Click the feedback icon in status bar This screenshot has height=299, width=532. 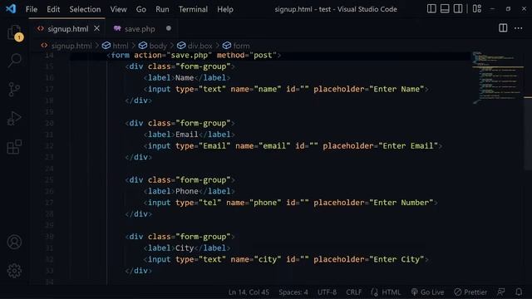tap(501, 292)
